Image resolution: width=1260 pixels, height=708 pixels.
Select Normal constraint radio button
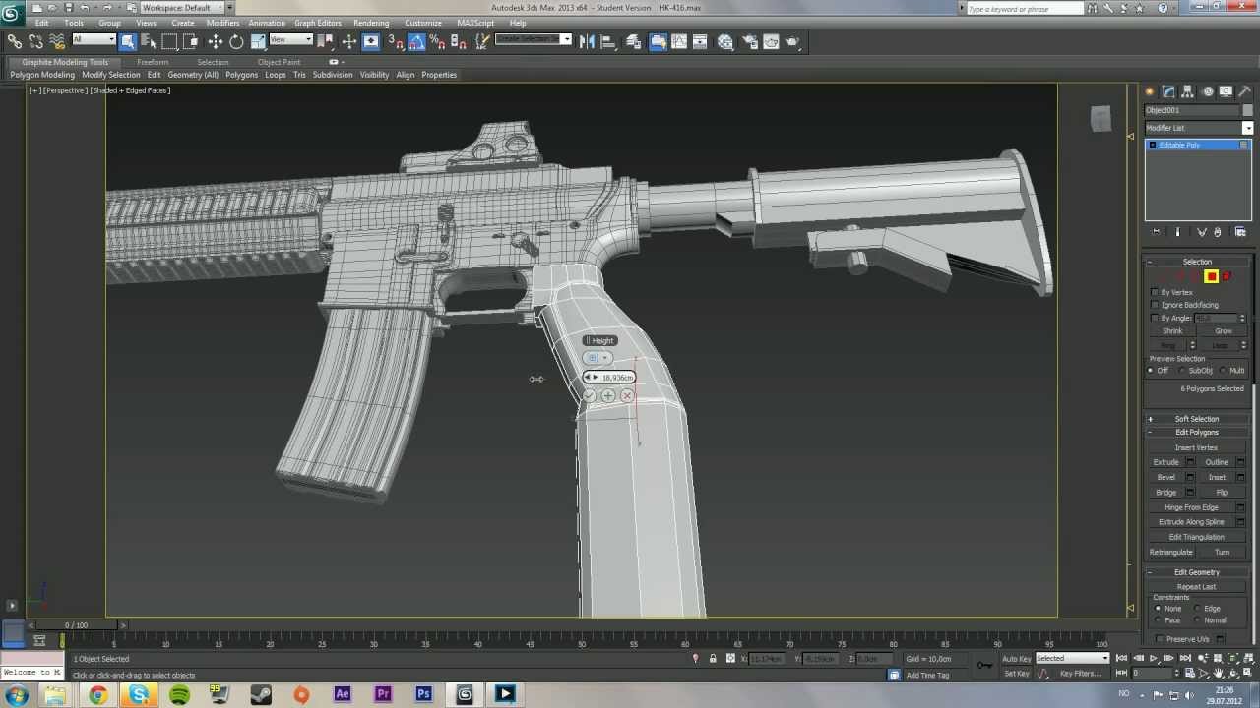click(x=1197, y=620)
